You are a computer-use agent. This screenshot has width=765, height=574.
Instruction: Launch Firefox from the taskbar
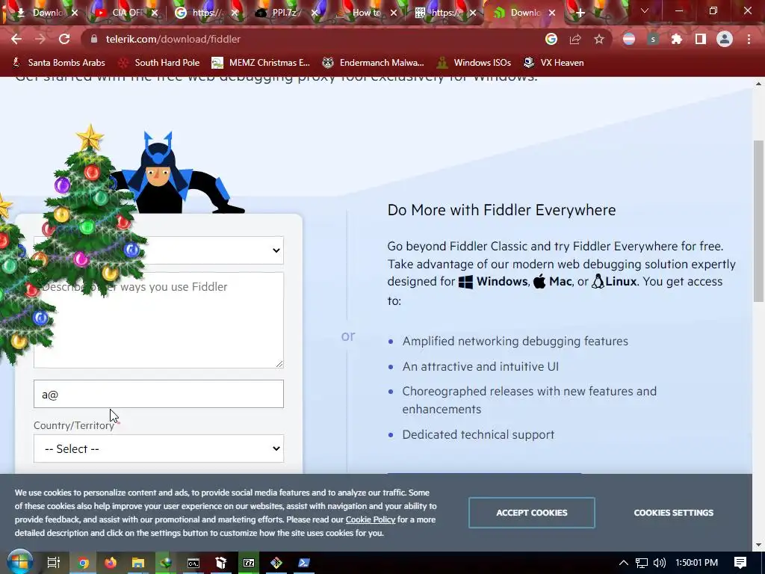pyautogui.click(x=111, y=563)
